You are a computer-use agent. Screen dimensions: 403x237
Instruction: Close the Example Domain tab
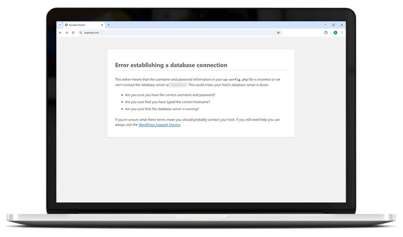coord(102,25)
